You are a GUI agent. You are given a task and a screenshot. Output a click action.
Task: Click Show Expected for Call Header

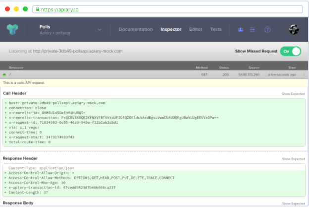click(x=293, y=94)
